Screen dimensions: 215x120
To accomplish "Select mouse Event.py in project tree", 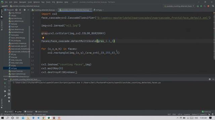I will 17,71.
